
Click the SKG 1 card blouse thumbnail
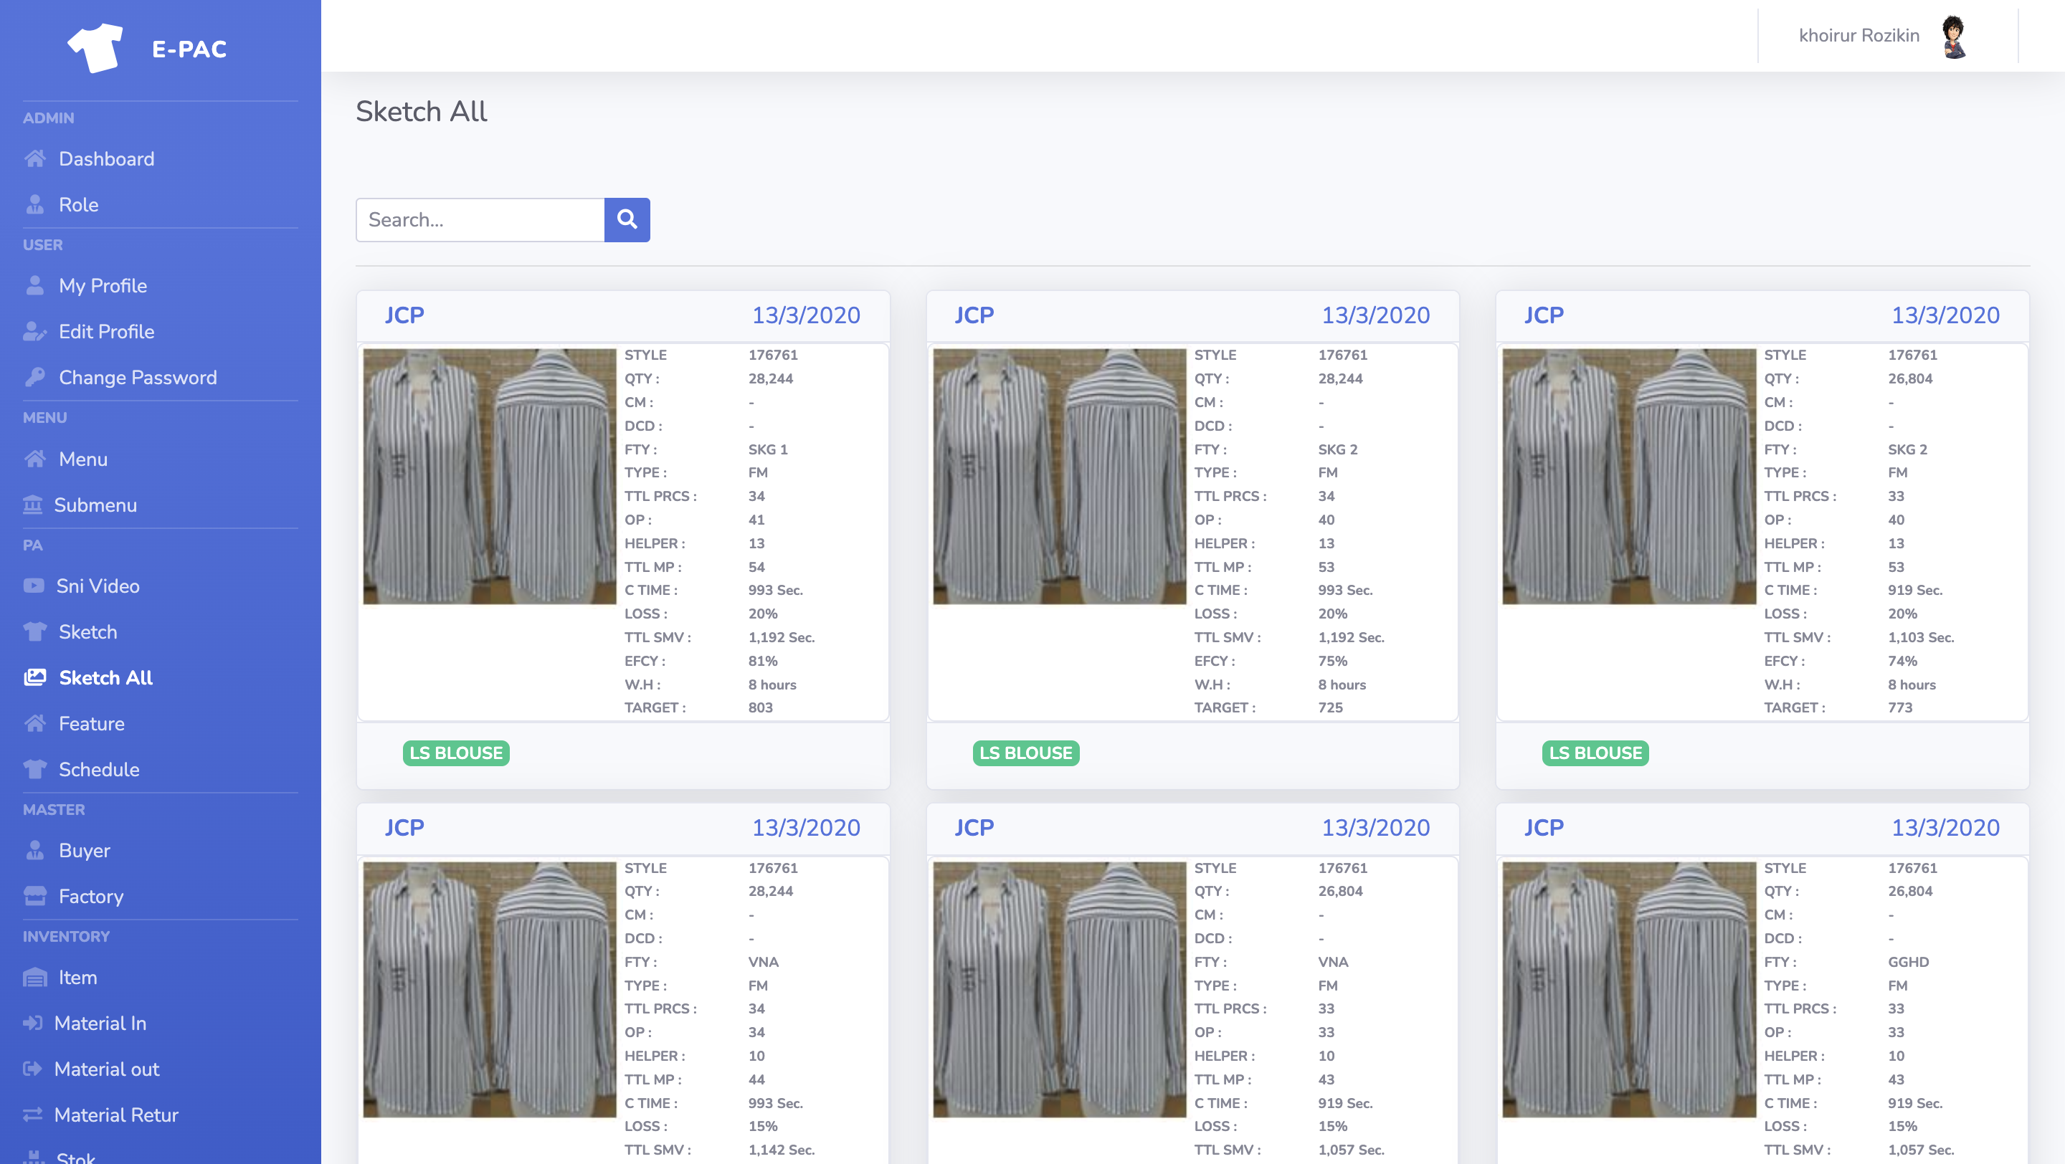[489, 476]
